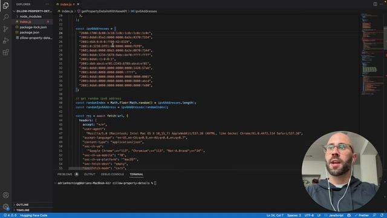387x218 pixels.
Task: Change end of line sequence LF
Action: pos(319,216)
